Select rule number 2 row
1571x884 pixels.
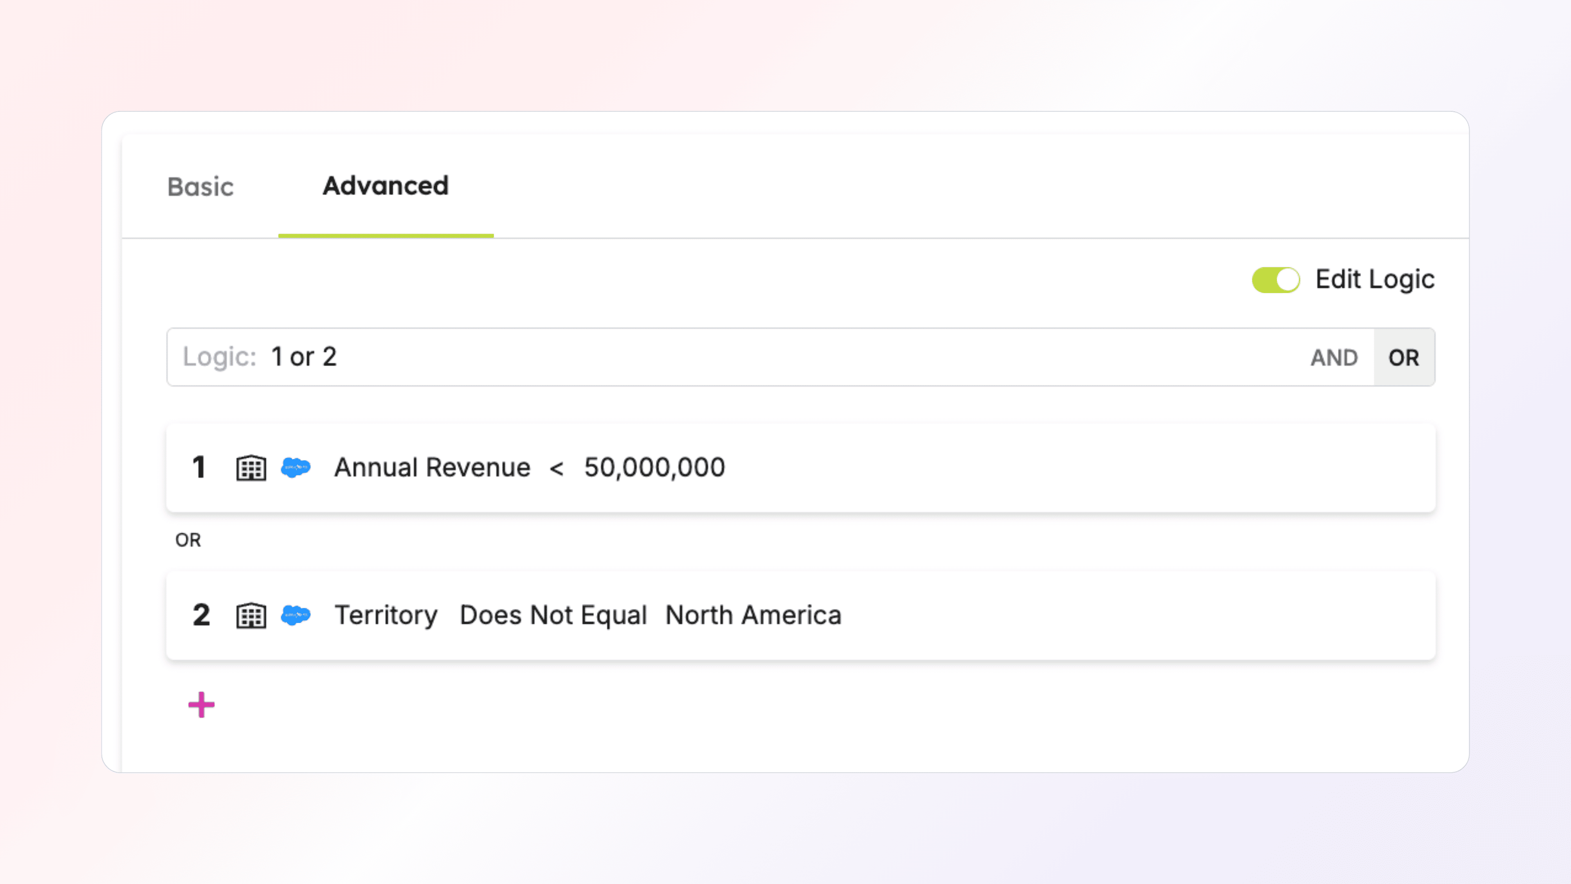pos(201,615)
